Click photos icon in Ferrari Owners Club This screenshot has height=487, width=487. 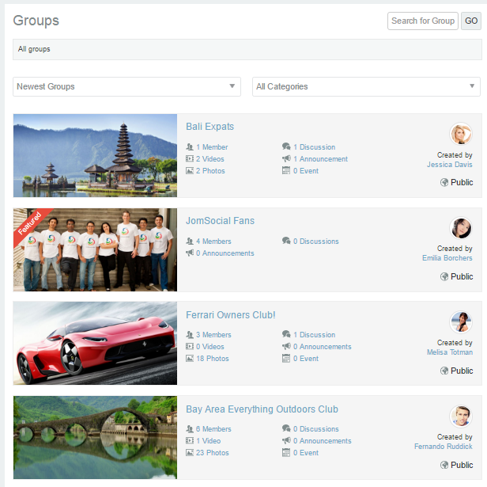click(190, 359)
